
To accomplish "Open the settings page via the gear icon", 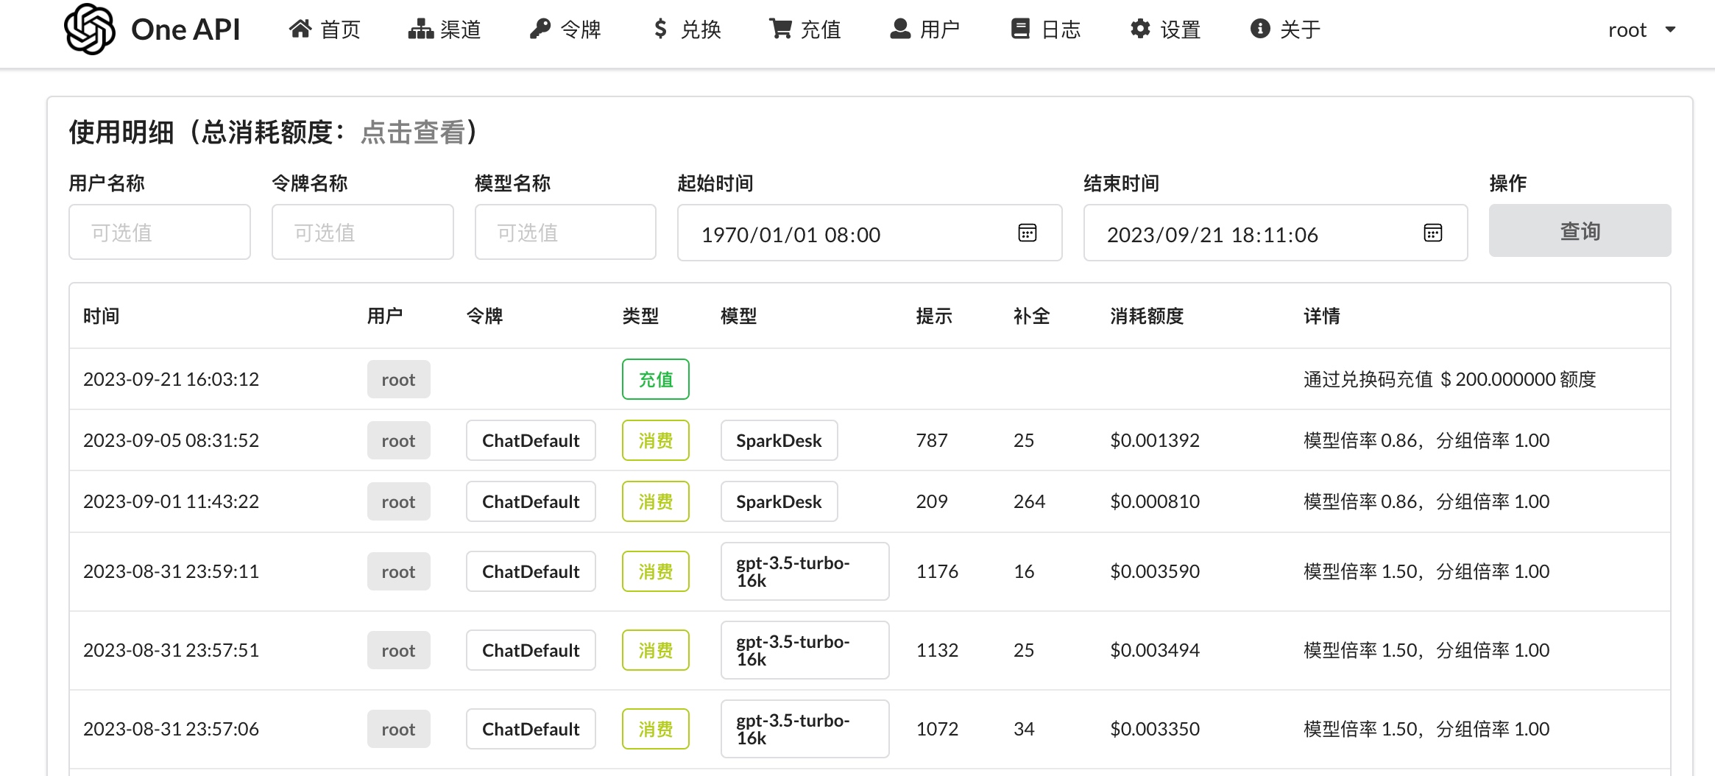I will tap(1140, 29).
